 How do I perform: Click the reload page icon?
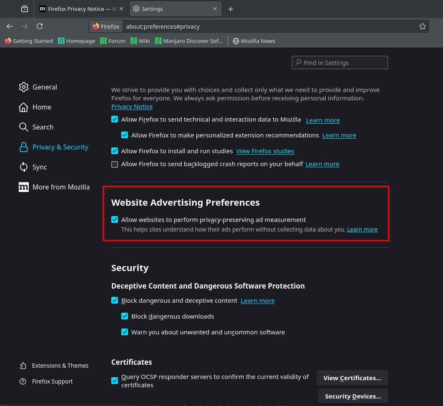(x=40, y=26)
